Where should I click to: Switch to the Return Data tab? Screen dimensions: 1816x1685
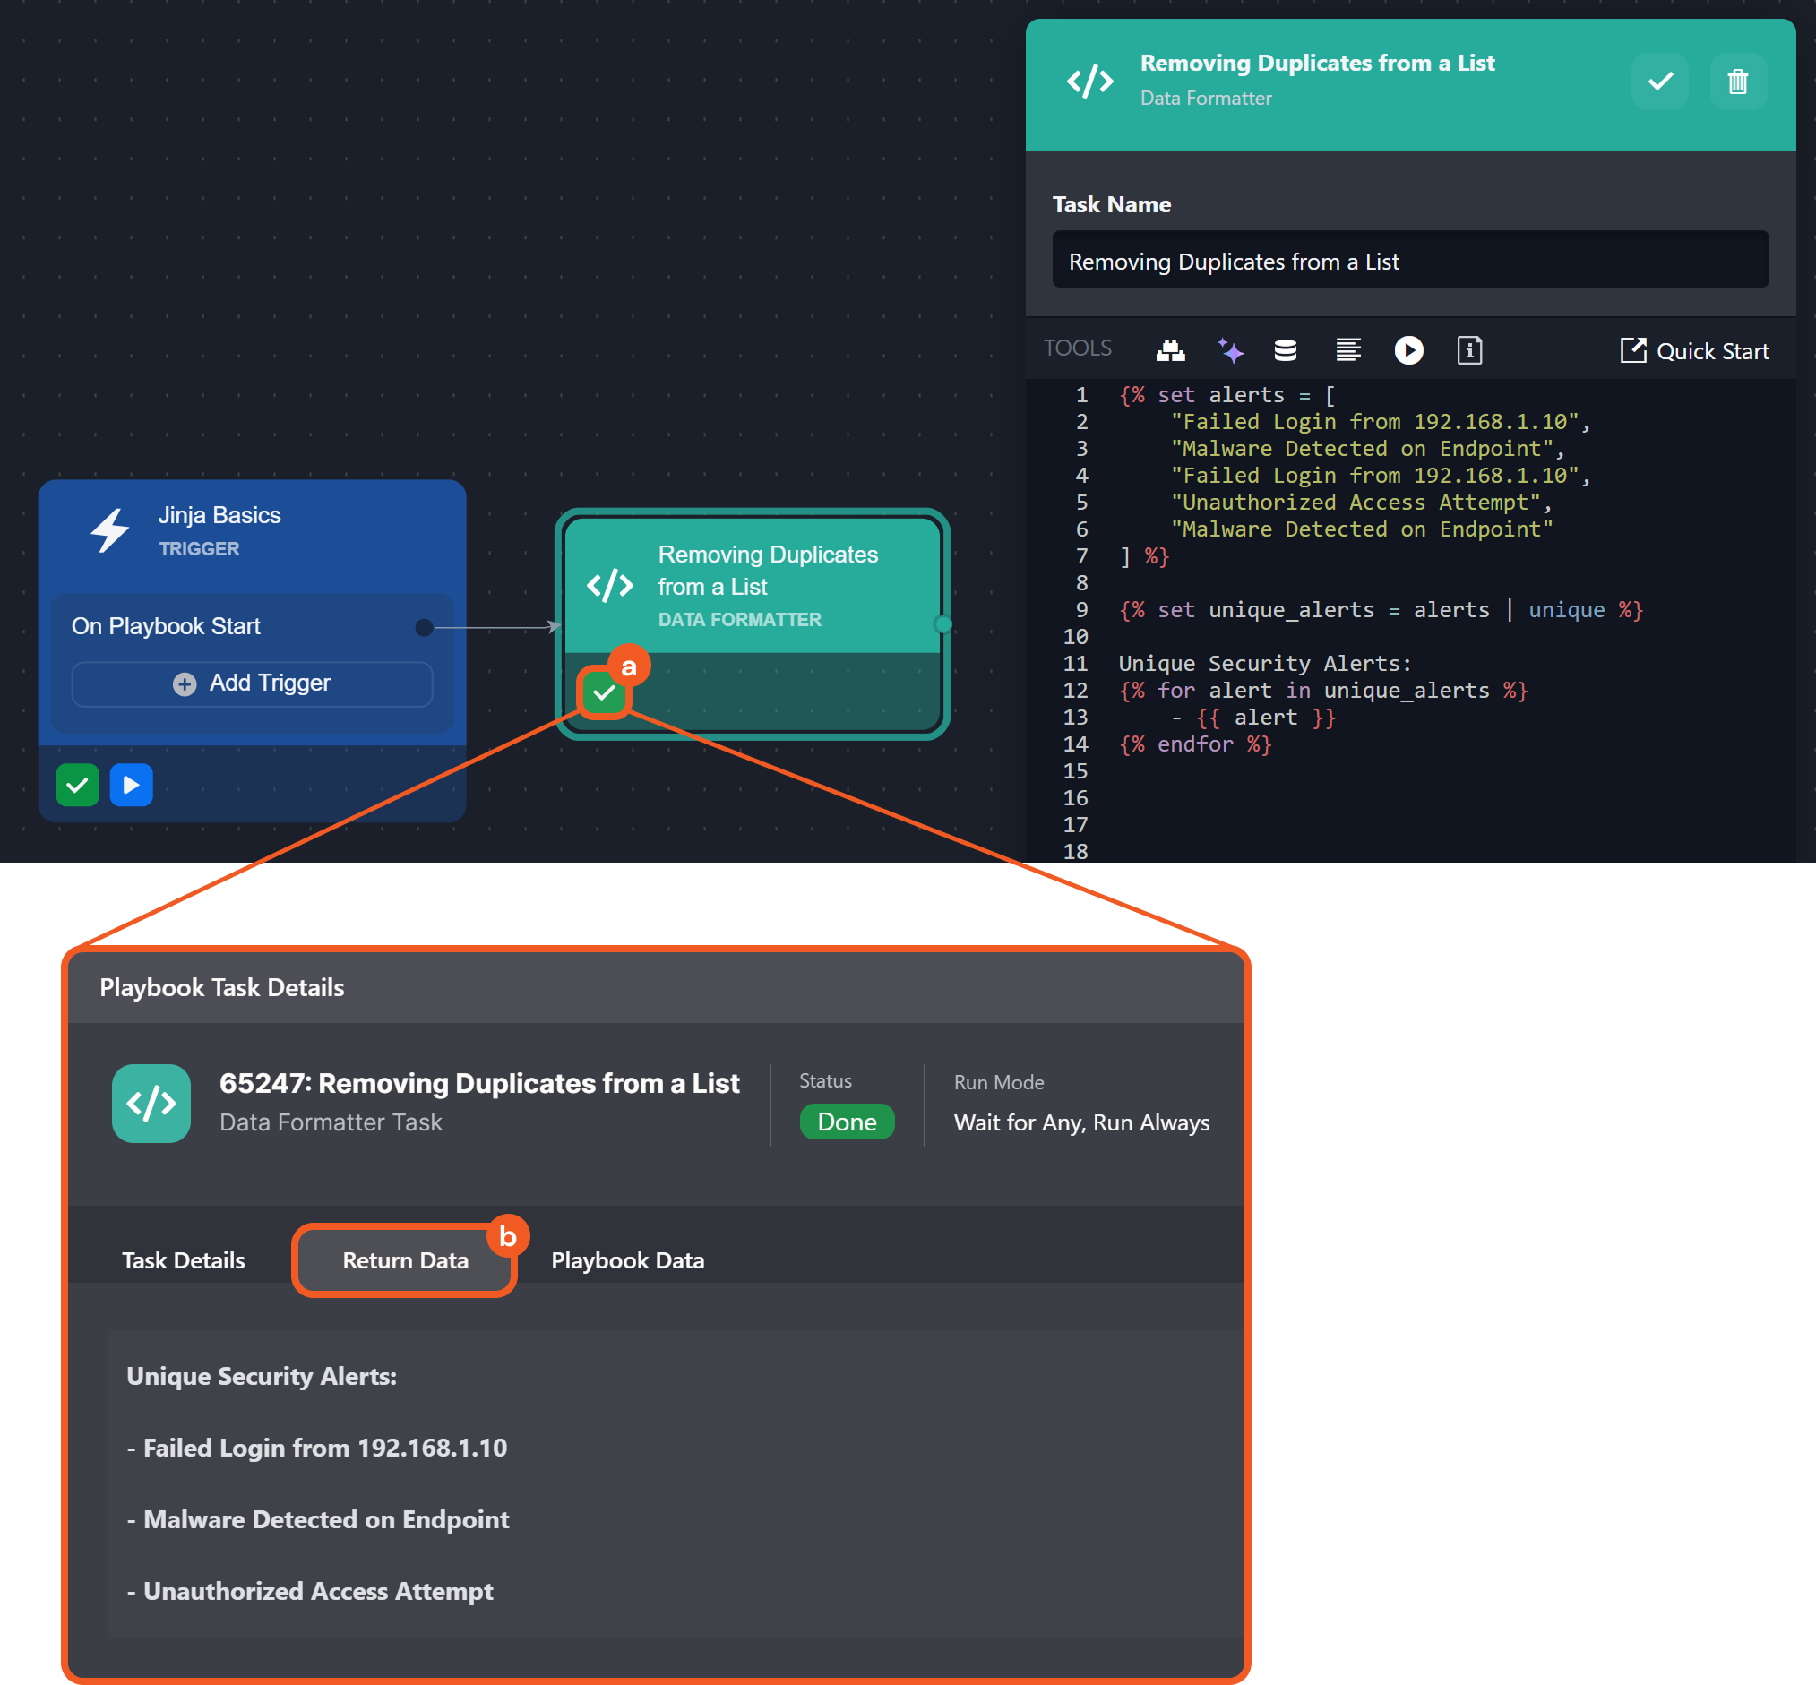click(405, 1260)
